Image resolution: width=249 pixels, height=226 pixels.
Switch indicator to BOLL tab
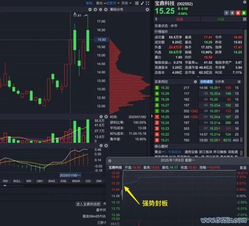point(17,181)
